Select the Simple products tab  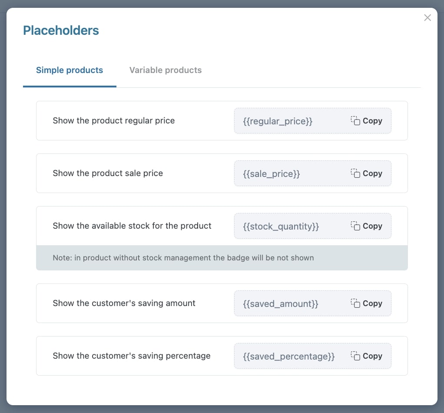(70, 70)
